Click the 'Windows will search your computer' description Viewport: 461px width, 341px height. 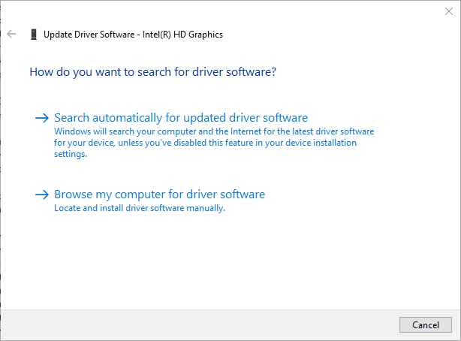pos(214,143)
